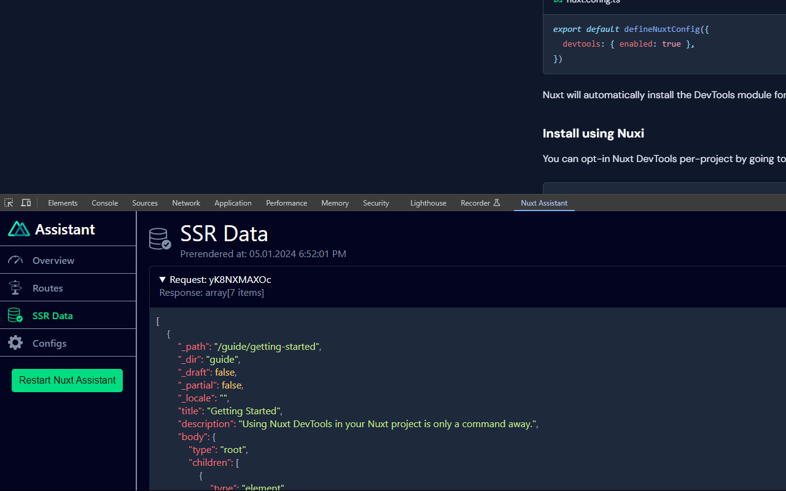Select the Nuxt Assistant tab
The image size is (786, 491).
click(544, 203)
